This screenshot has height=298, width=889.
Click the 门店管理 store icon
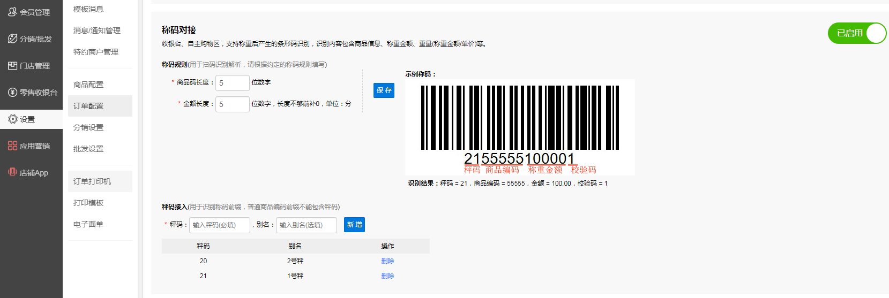[x=12, y=65]
